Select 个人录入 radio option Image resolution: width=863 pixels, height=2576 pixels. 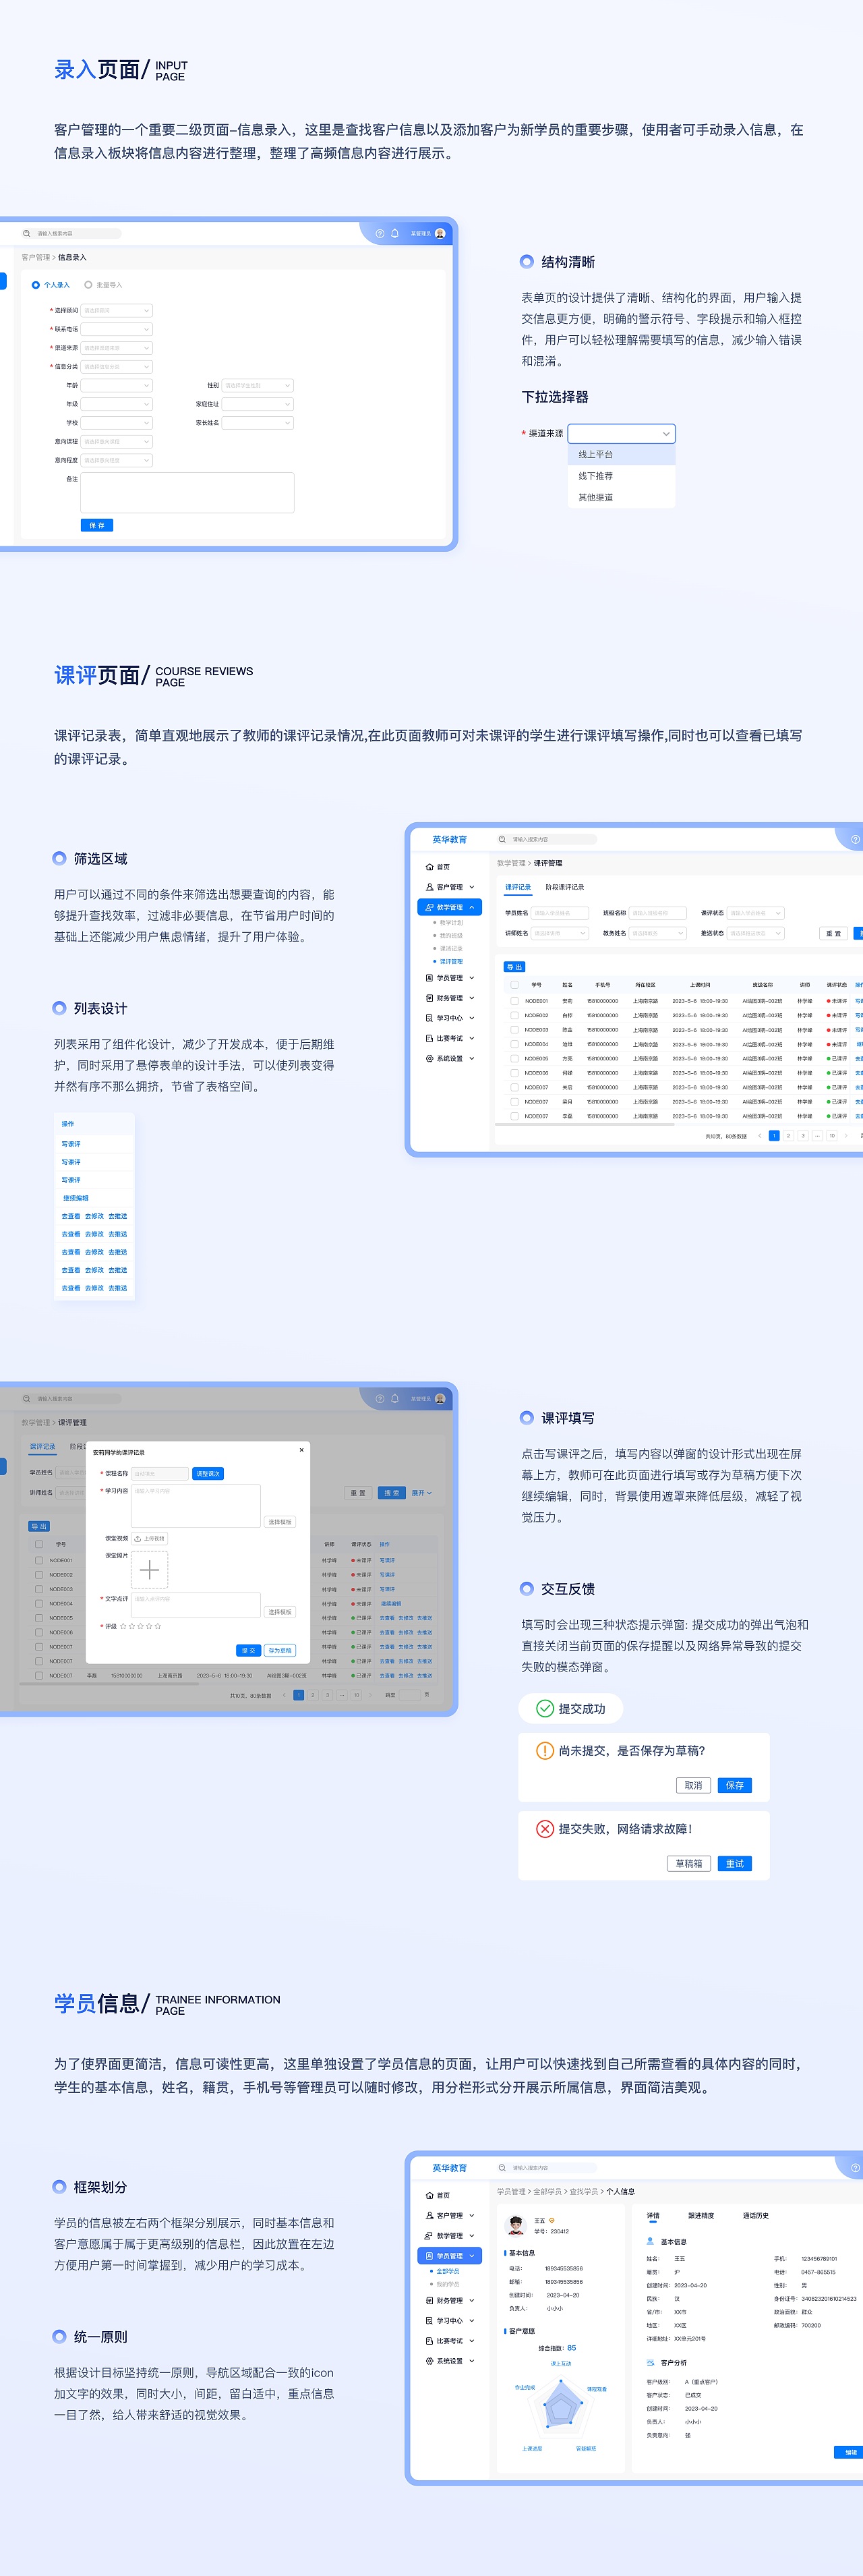tap(36, 285)
